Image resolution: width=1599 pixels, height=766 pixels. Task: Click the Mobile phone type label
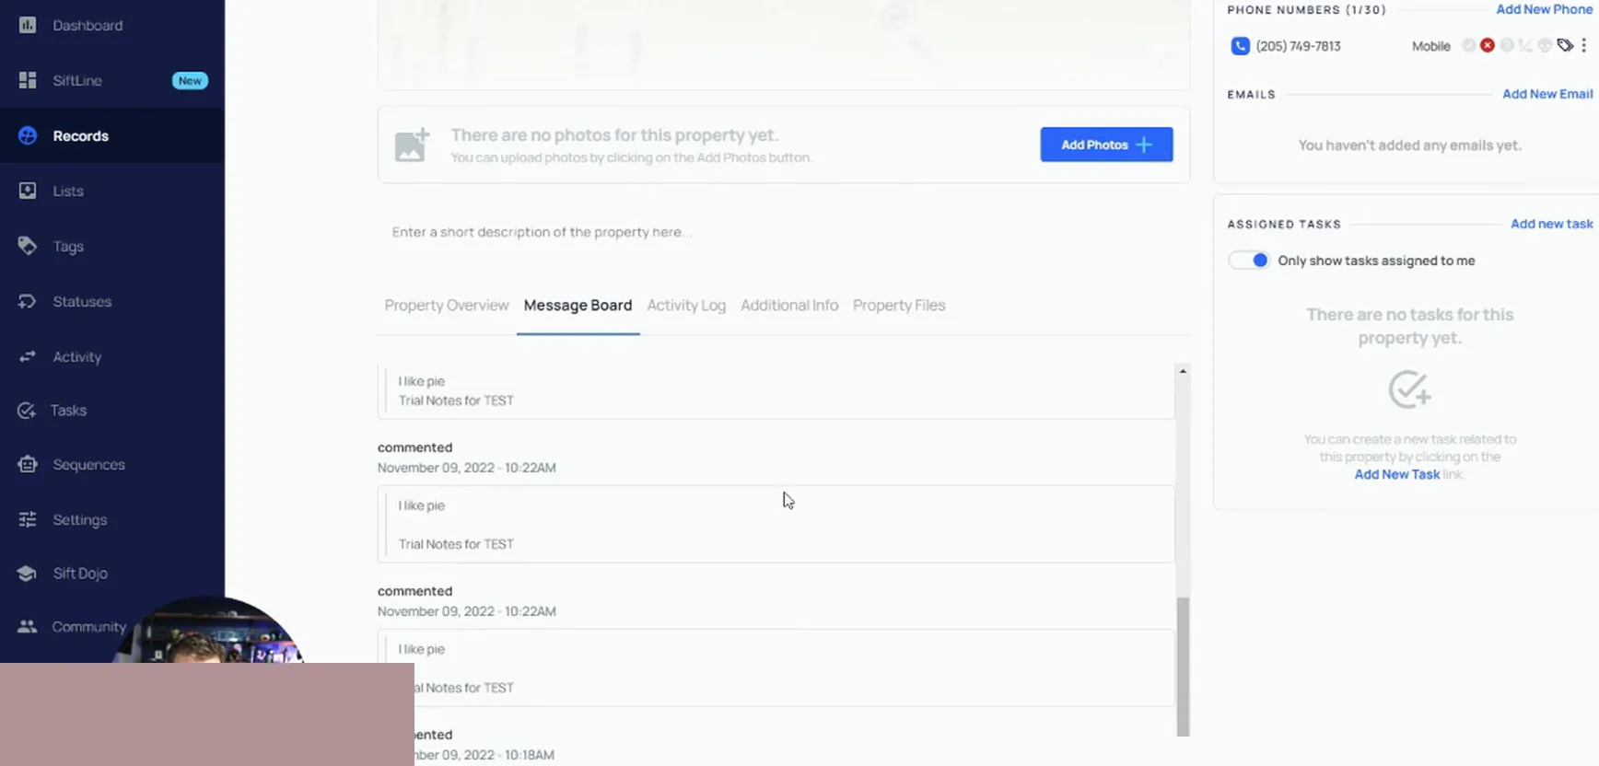(x=1430, y=46)
